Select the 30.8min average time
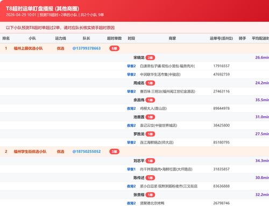The width and height of the screenshot is (269, 206). coord(262,177)
